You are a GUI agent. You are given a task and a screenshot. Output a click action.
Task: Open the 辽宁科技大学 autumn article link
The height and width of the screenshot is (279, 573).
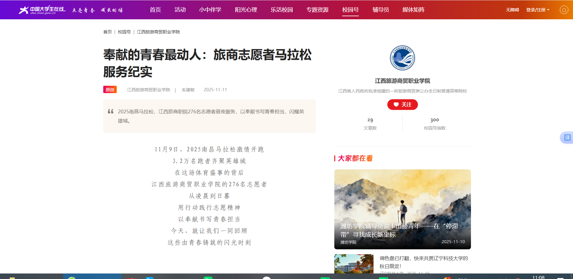click(x=423, y=262)
